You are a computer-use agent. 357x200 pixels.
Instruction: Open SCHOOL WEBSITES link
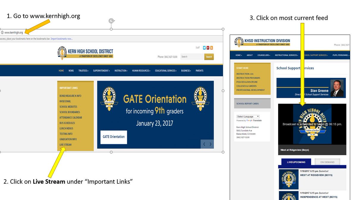coord(68,107)
